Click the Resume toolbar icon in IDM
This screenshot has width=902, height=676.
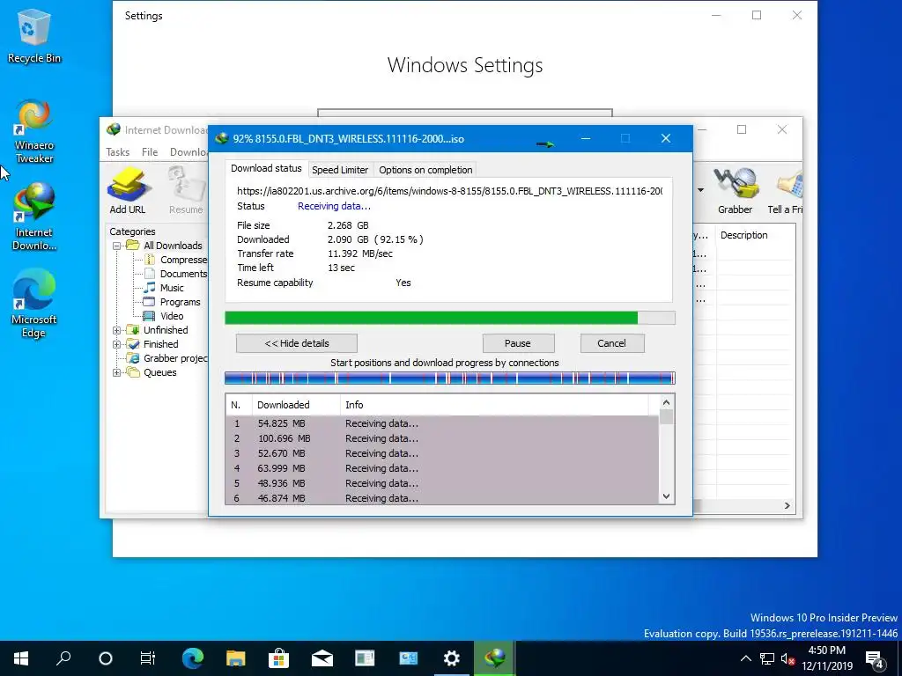coord(186,190)
